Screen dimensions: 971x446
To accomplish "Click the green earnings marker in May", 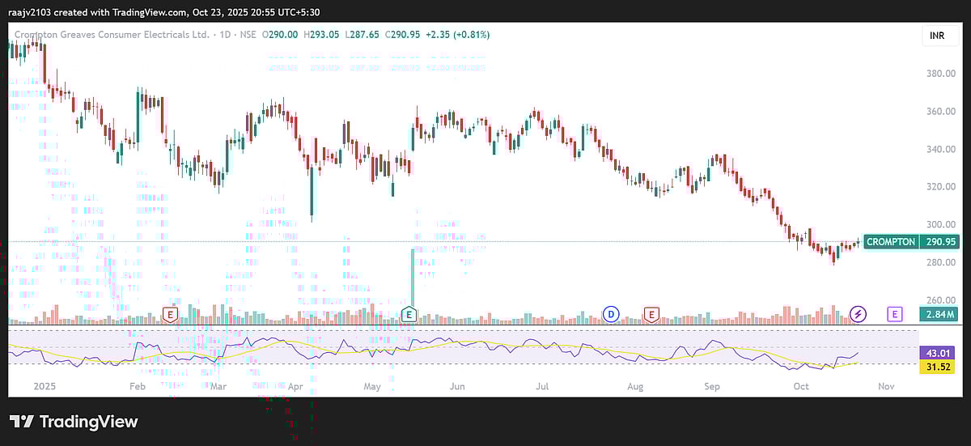I will coord(409,314).
